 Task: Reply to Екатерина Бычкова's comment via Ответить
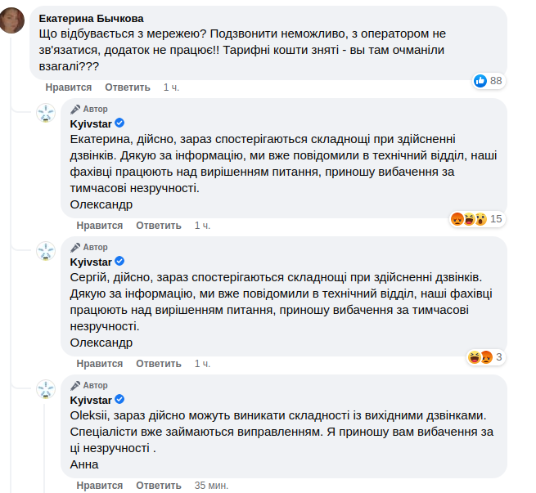click(128, 87)
